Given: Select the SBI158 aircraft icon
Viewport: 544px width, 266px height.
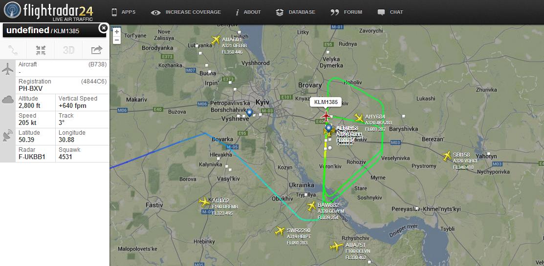Looking at the screenshot, I should point(447,156).
